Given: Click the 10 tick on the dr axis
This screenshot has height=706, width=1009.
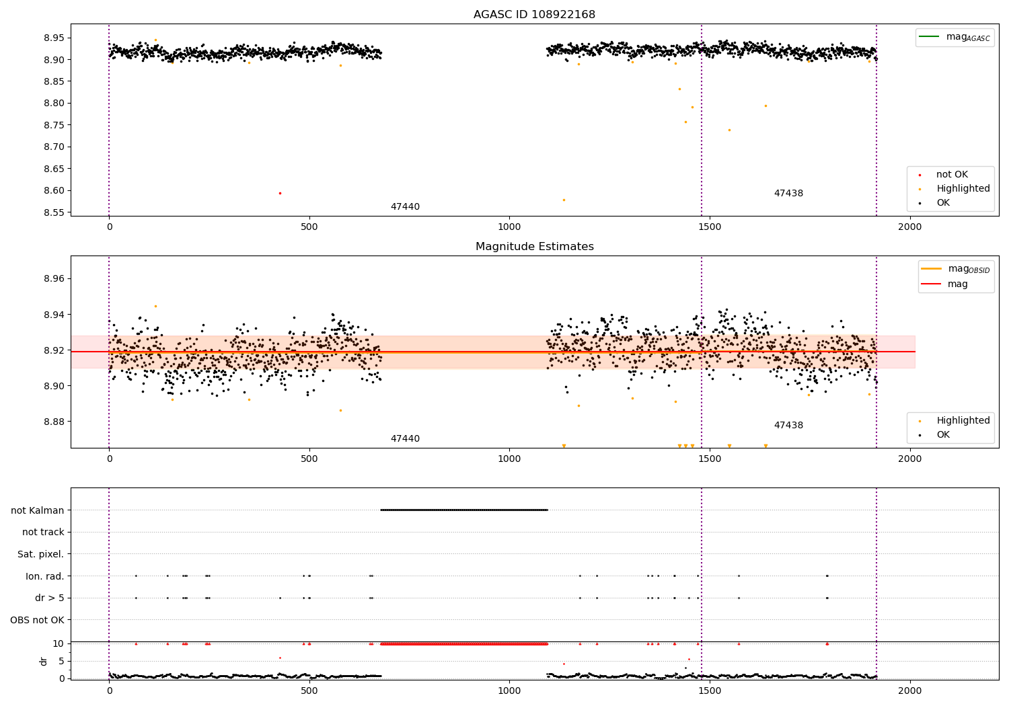Looking at the screenshot, I should [x=58, y=643].
